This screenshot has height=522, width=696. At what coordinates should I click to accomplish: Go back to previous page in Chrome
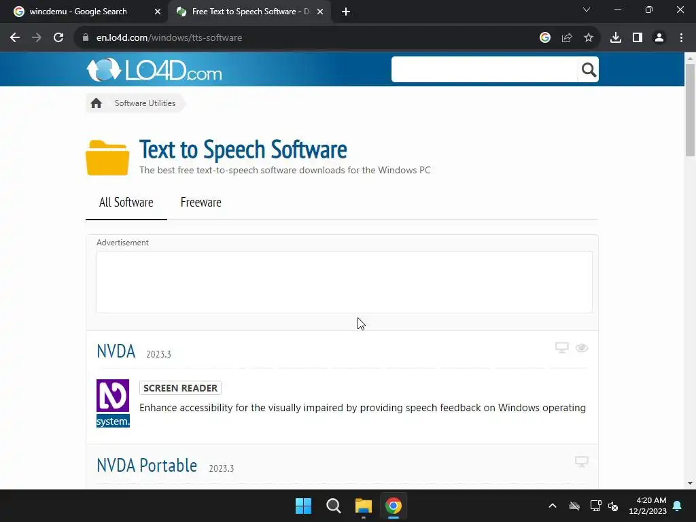[15, 38]
